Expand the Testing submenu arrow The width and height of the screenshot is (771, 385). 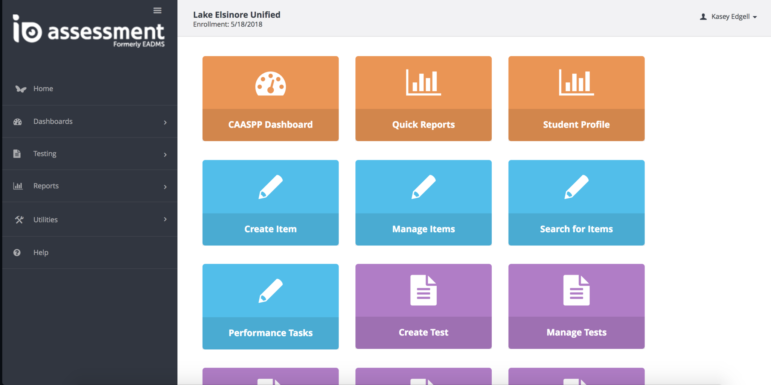coord(165,155)
